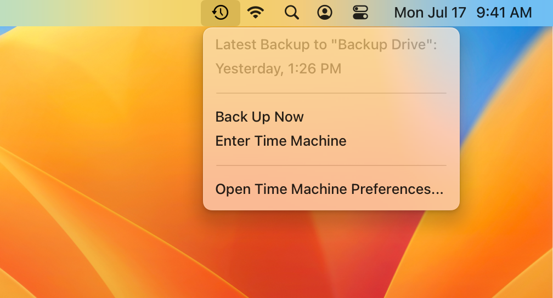This screenshot has height=298, width=553.
Task: Click separator above Open Time Machine Preferences
Action: [331, 165]
